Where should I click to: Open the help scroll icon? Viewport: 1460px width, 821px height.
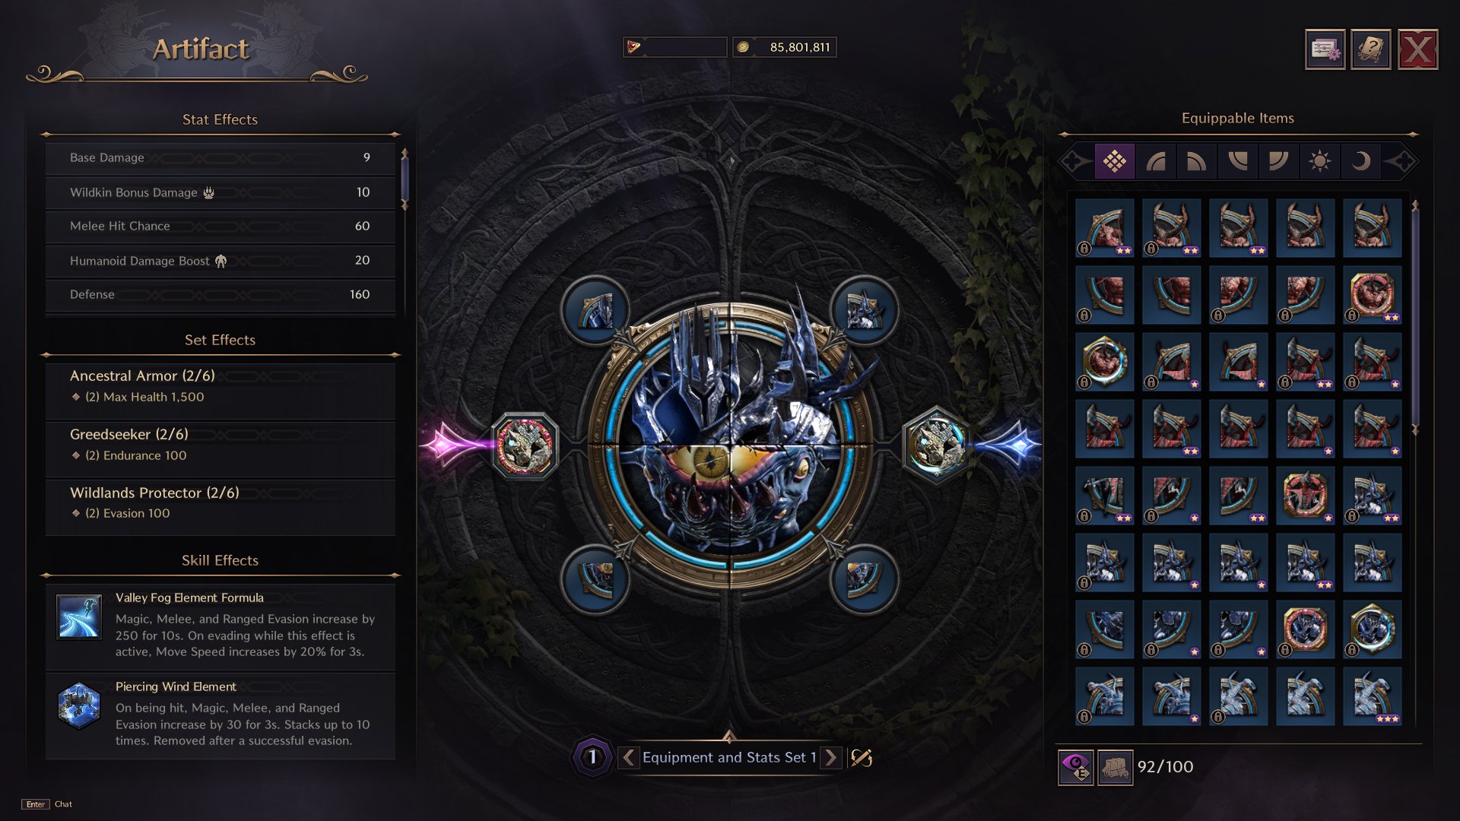(x=1370, y=50)
